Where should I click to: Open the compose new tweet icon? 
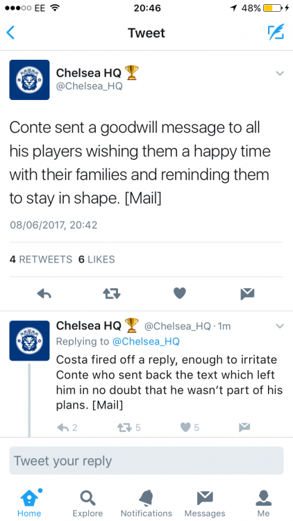pos(276,32)
